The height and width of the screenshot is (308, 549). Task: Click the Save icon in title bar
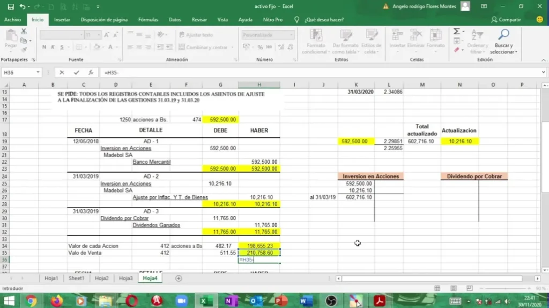[11, 6]
